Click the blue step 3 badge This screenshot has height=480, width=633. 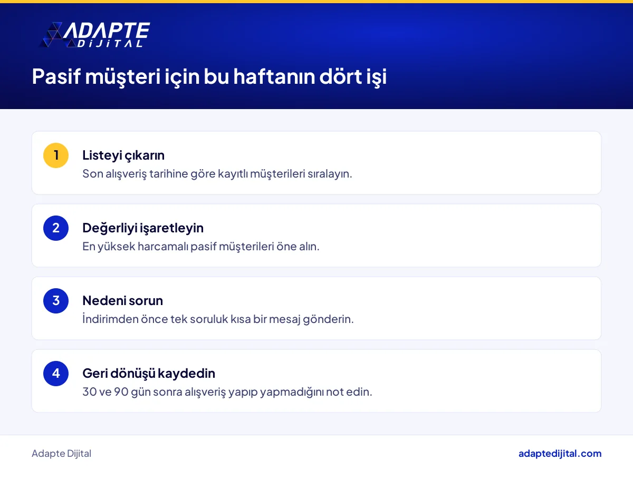click(x=56, y=301)
